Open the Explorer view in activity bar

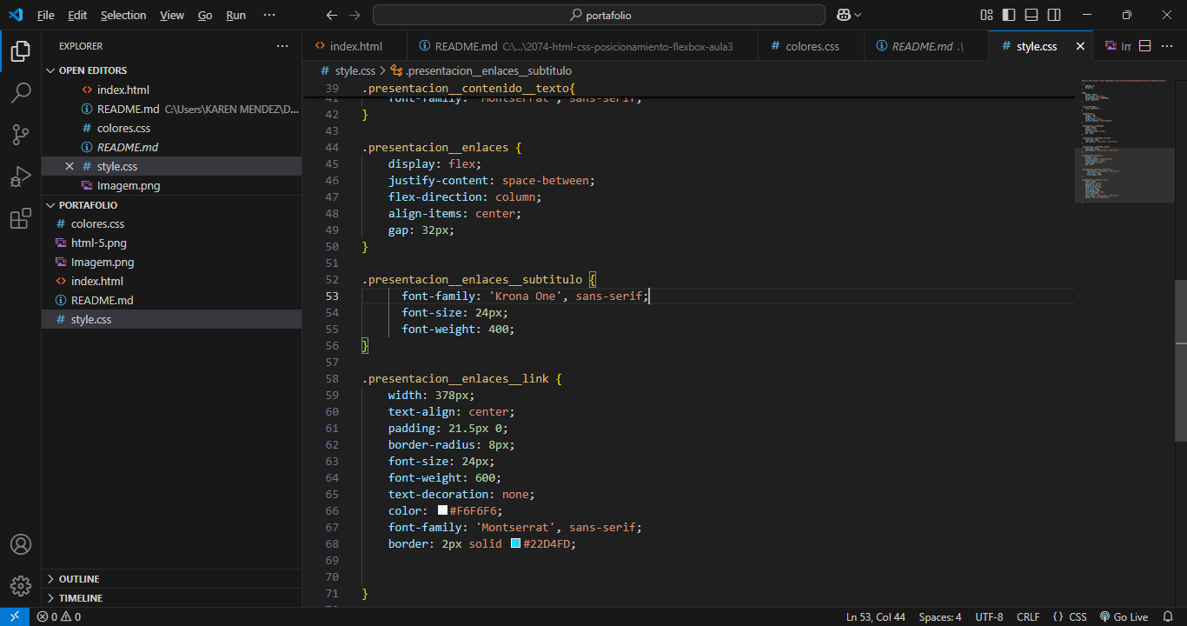coord(21,51)
